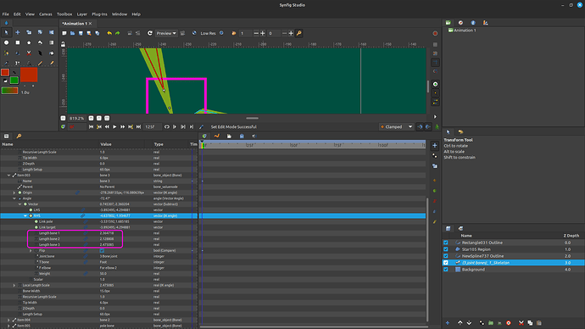Screen dimensions: 585x329
Task: Expand the Local Length Scale row
Action: [x=14, y=286]
